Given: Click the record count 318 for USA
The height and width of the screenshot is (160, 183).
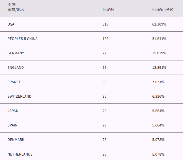Looking at the screenshot, I should [105, 24].
